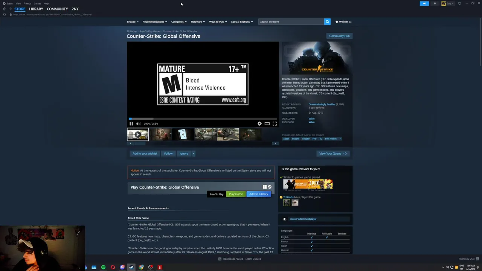Open the View menu

click(x=18, y=3)
